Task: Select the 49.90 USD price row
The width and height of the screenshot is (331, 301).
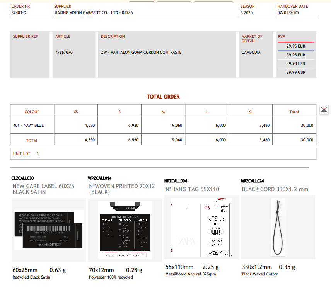Action: point(296,64)
